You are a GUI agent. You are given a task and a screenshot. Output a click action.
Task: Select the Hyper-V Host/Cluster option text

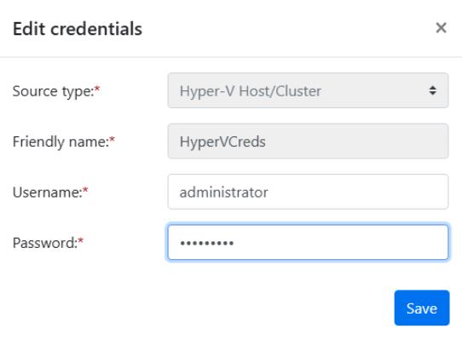click(x=251, y=91)
